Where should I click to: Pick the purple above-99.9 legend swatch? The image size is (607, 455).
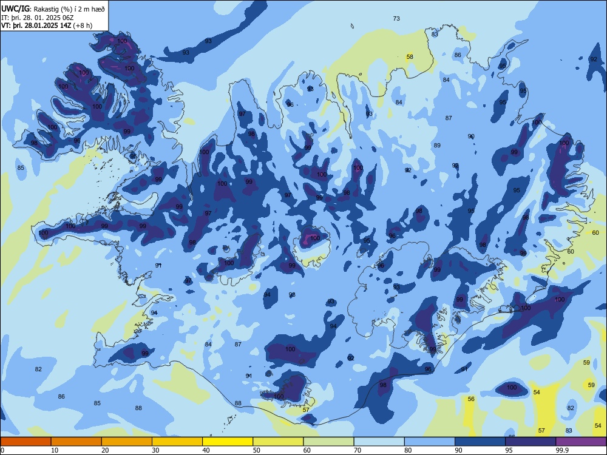(581, 442)
